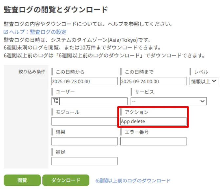Click the サービス field label
The height and width of the screenshot is (189, 221).
point(145,92)
